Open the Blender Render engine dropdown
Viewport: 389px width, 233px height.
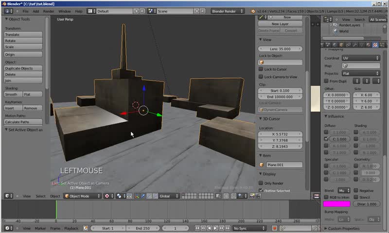[x=228, y=11]
